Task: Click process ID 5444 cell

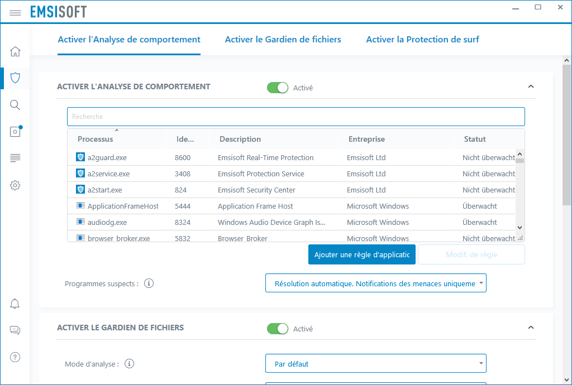Action: [x=183, y=206]
